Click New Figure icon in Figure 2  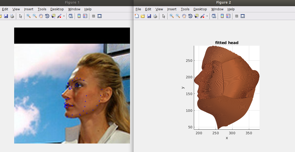pyautogui.click(x=137, y=16)
